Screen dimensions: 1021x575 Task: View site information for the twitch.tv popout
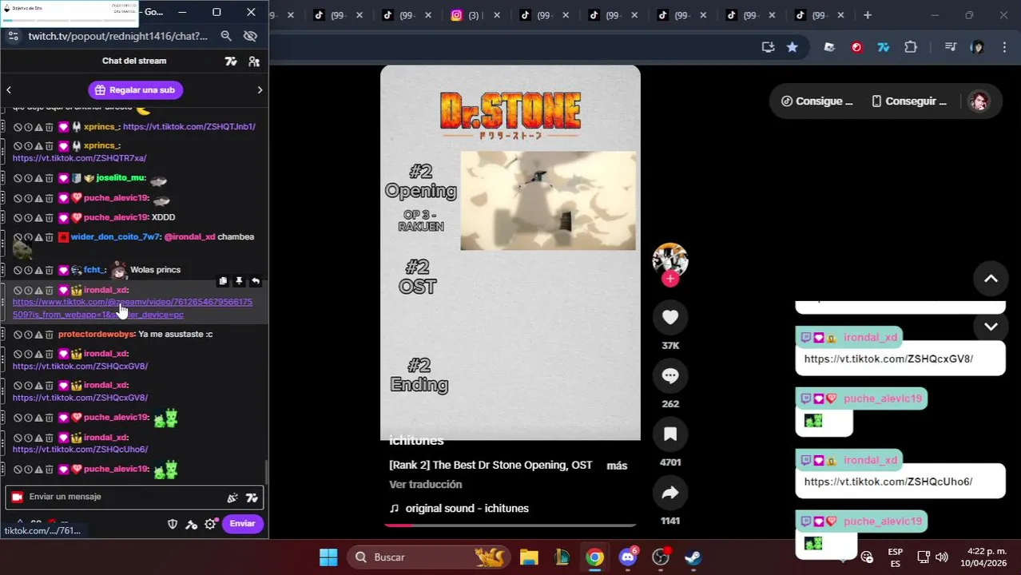13,36
